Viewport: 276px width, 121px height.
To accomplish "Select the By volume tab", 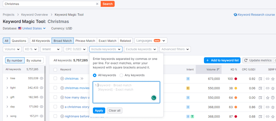I will click(x=34, y=61).
